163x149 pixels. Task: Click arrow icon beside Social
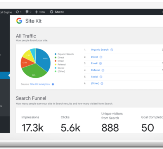click(101, 77)
